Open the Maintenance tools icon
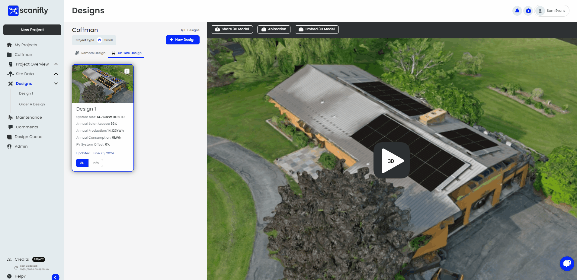 (10, 117)
